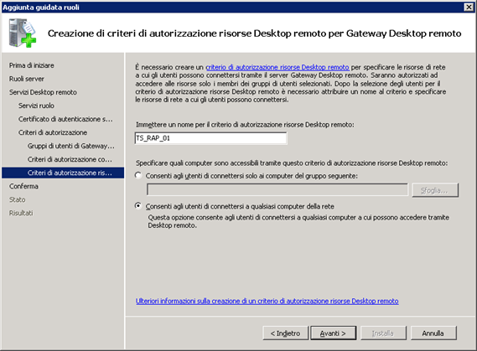Click the Sfoglia... button

tap(435, 190)
